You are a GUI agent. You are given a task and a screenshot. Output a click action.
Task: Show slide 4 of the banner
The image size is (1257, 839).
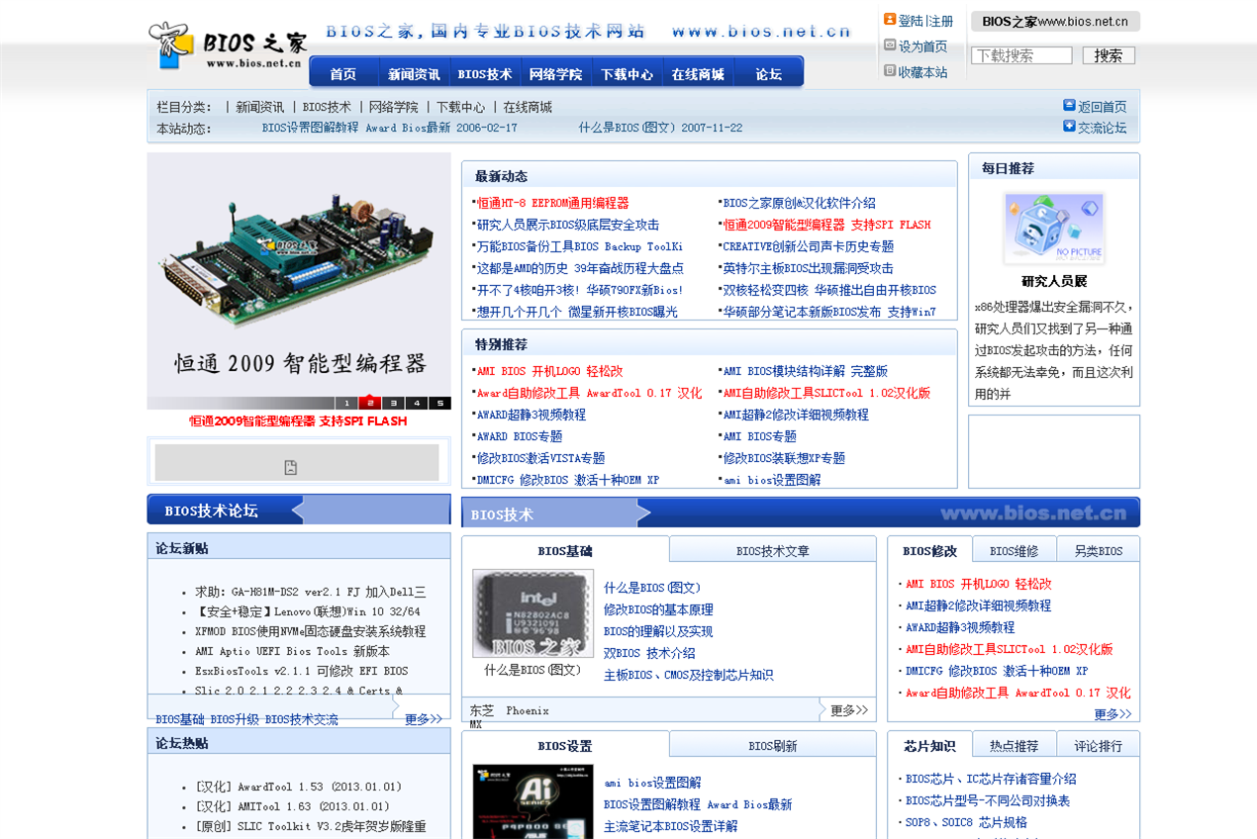(x=417, y=403)
